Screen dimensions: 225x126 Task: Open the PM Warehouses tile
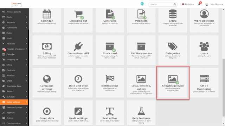pos(141,50)
